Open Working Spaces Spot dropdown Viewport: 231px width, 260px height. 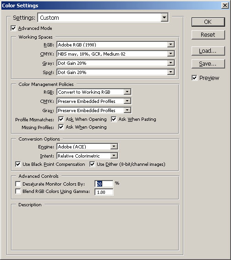115,72
